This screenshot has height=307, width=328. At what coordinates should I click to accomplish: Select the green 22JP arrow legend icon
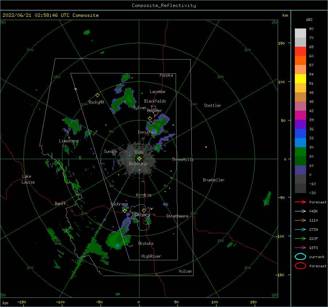300,238
